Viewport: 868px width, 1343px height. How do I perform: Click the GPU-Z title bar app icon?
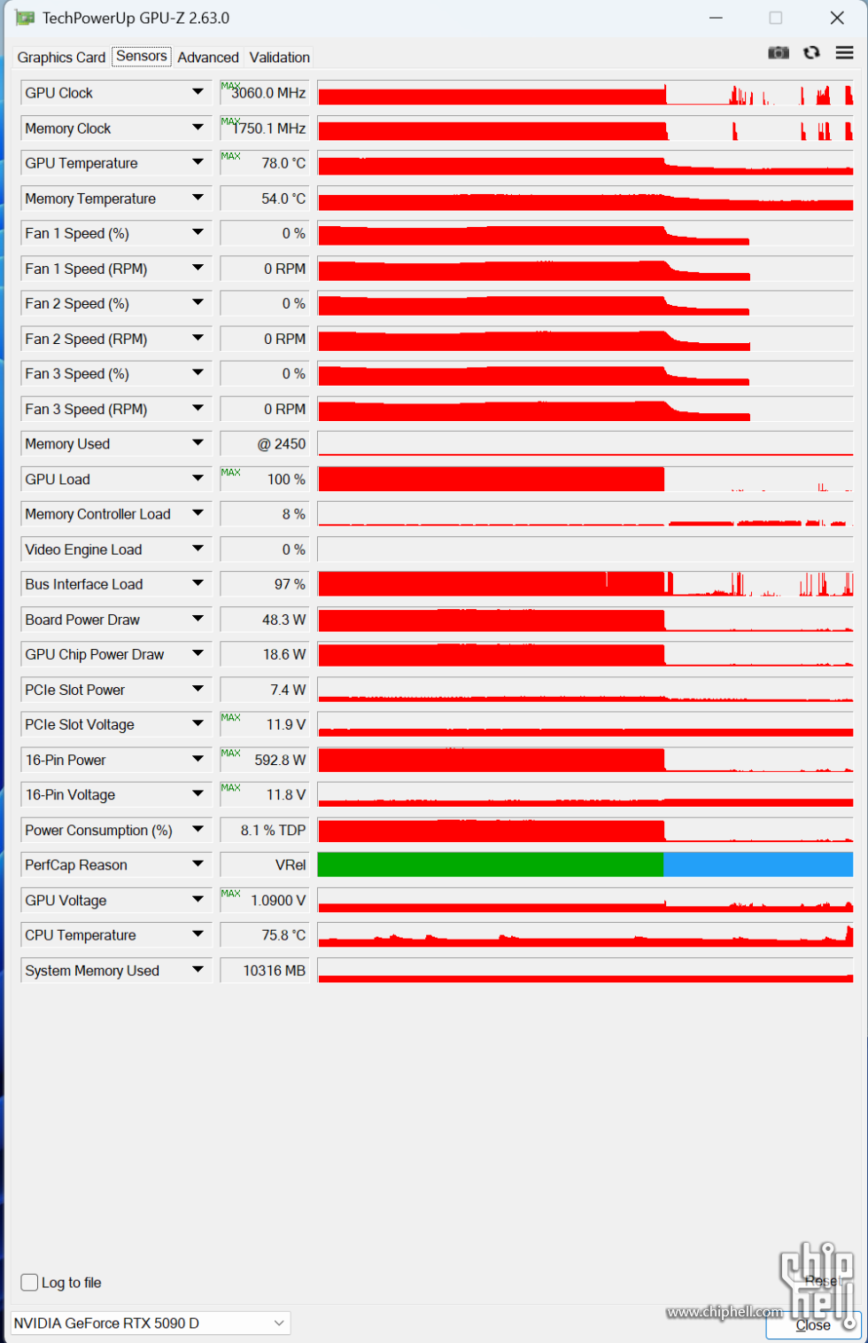click(x=25, y=18)
